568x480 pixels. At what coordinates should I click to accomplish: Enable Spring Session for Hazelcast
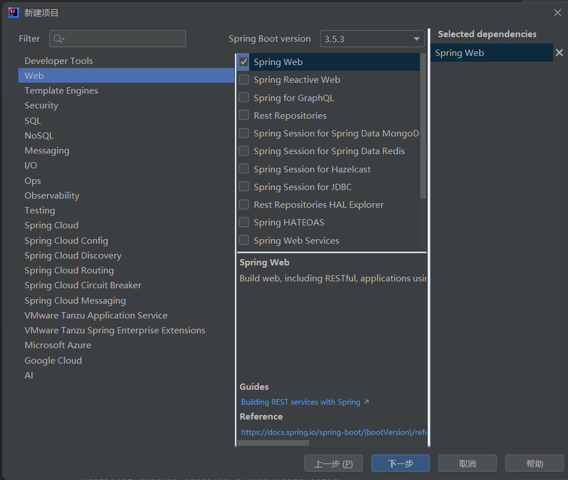pyautogui.click(x=244, y=169)
